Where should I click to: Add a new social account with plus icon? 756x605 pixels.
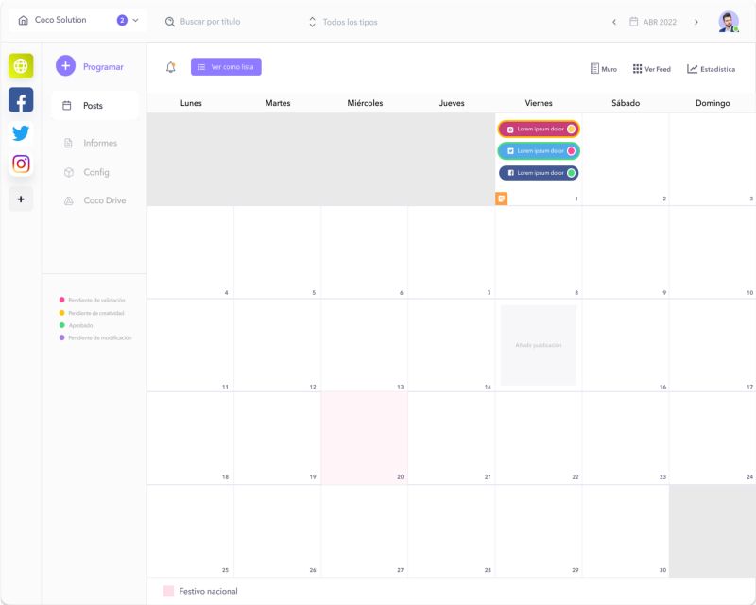(x=21, y=199)
